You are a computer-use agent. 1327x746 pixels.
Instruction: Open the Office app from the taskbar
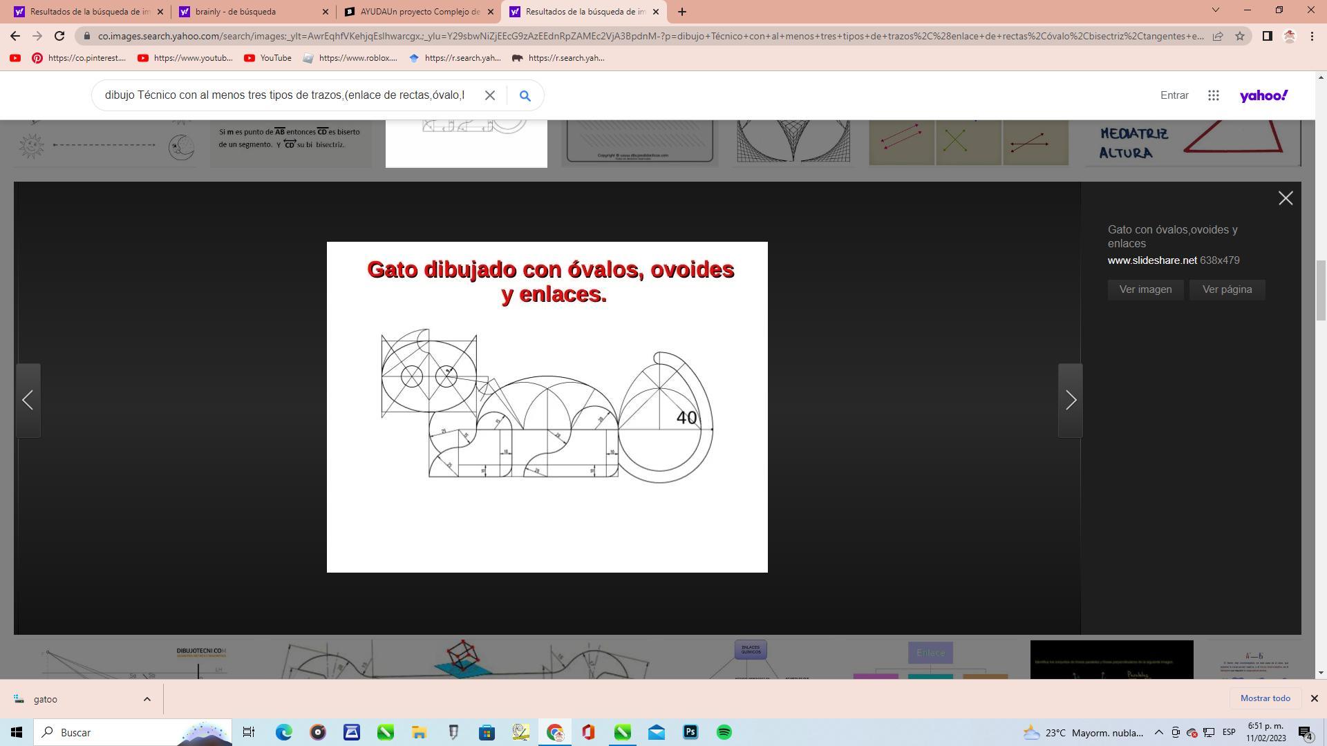(589, 732)
